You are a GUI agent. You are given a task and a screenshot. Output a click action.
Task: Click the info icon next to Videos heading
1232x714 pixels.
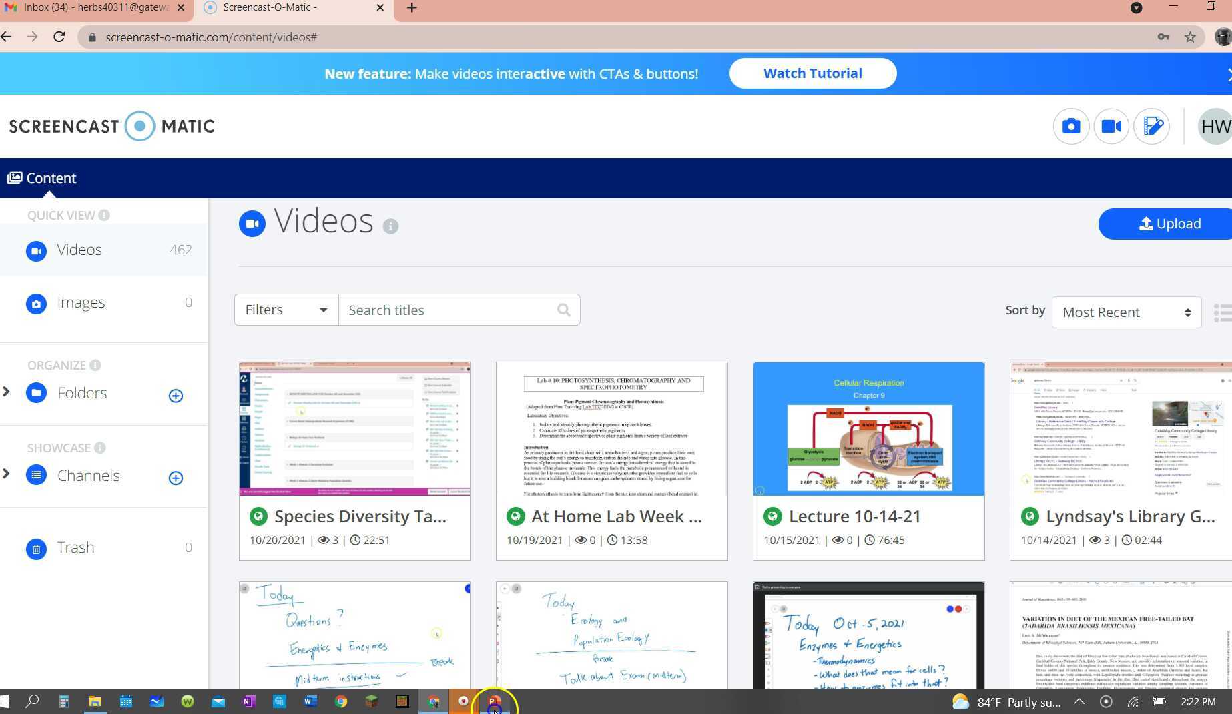pyautogui.click(x=390, y=226)
